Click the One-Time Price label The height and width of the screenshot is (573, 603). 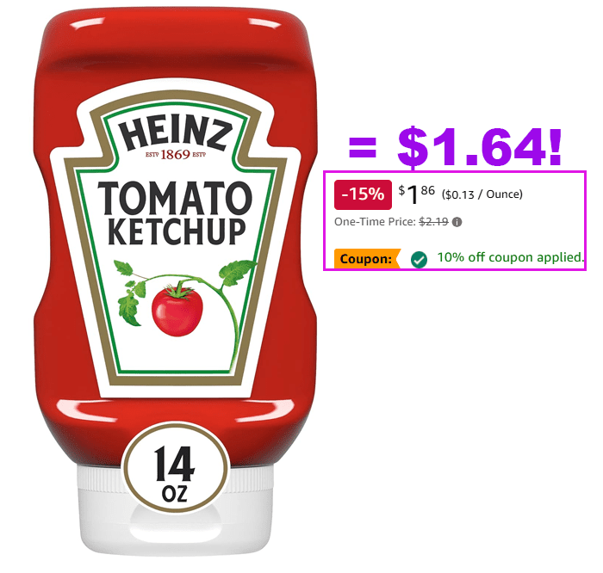(375, 222)
